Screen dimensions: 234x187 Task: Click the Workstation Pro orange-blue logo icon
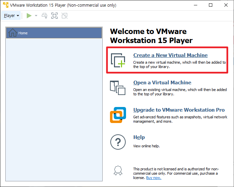(118, 115)
